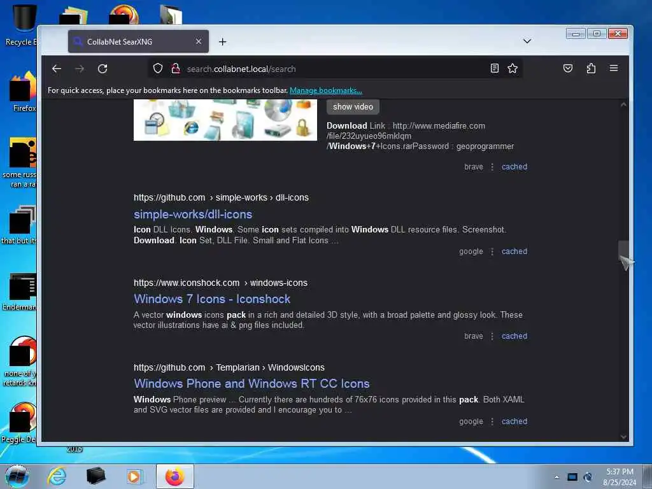Open Windows 7 Icons - Iconshock result
The image size is (652, 489).
(212, 299)
